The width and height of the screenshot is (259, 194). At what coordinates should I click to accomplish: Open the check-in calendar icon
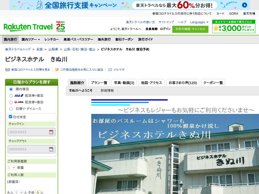point(51,132)
